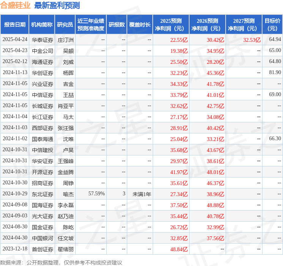Click the 27.17亿 profit value

point(179,117)
